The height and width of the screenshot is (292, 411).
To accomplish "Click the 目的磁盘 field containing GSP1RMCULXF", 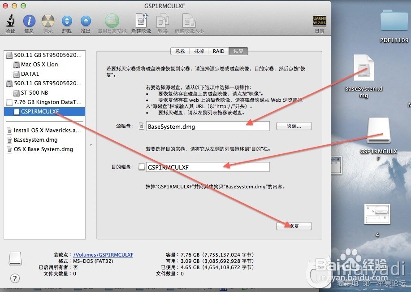I will click(208, 167).
